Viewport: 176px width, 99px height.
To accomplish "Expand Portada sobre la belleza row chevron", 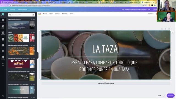I will pyautogui.click(x=35, y=77).
